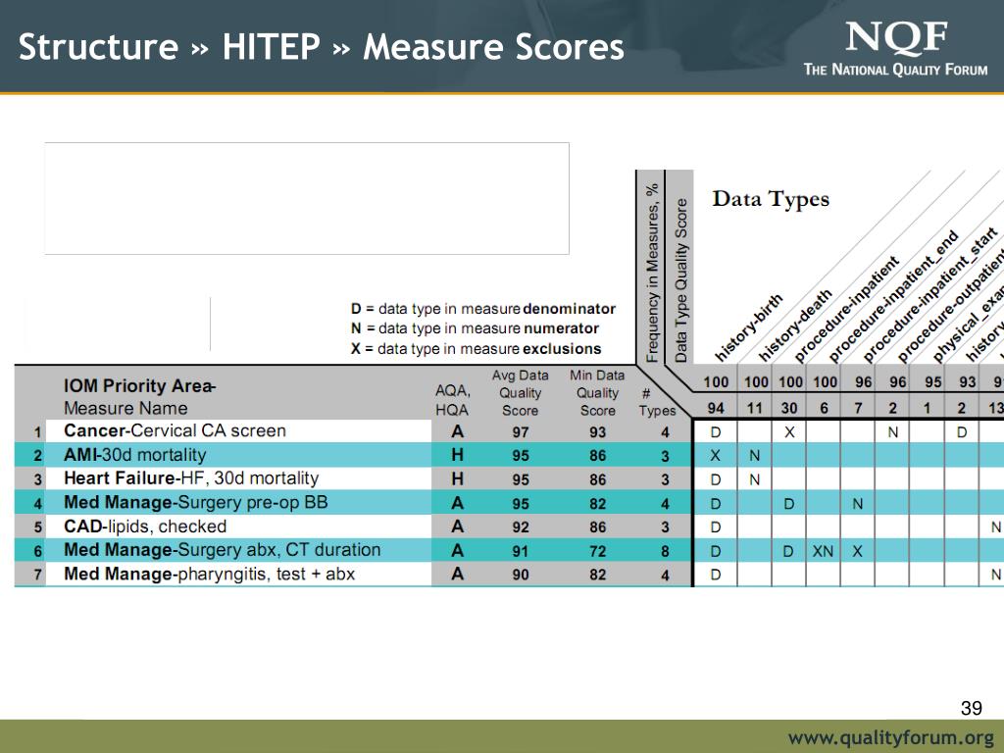Select the "Med Manage-Surgery pre-op BB" measure
This screenshot has width=1004, height=753.
tap(196, 503)
